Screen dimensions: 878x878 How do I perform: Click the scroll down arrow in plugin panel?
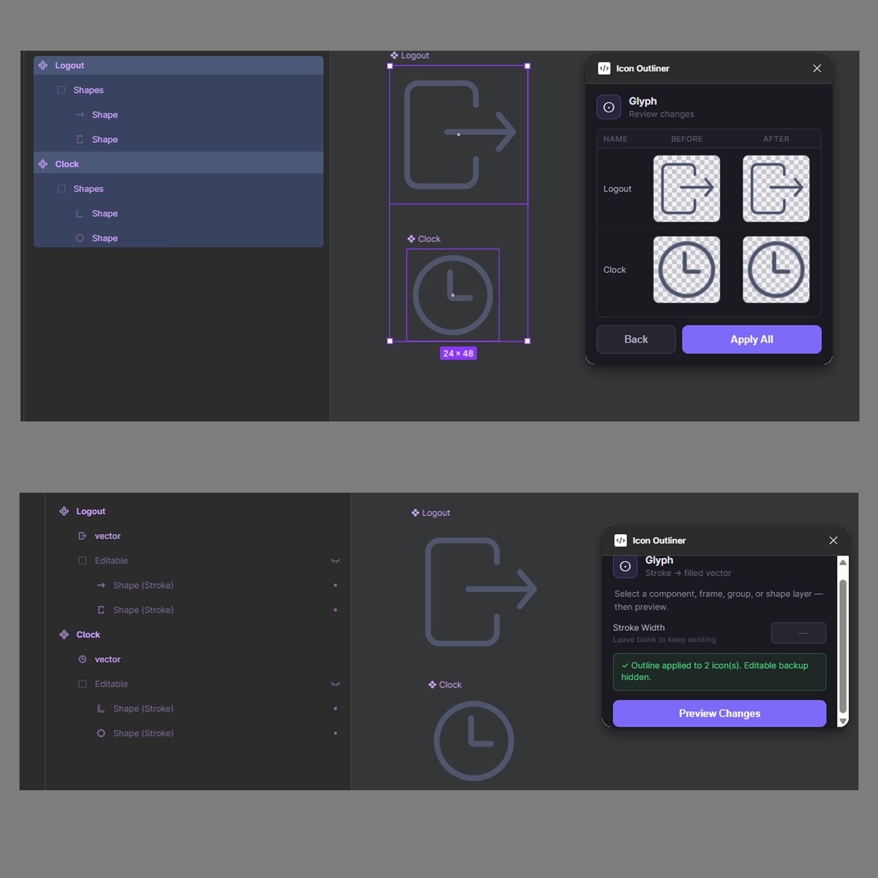pyautogui.click(x=843, y=721)
